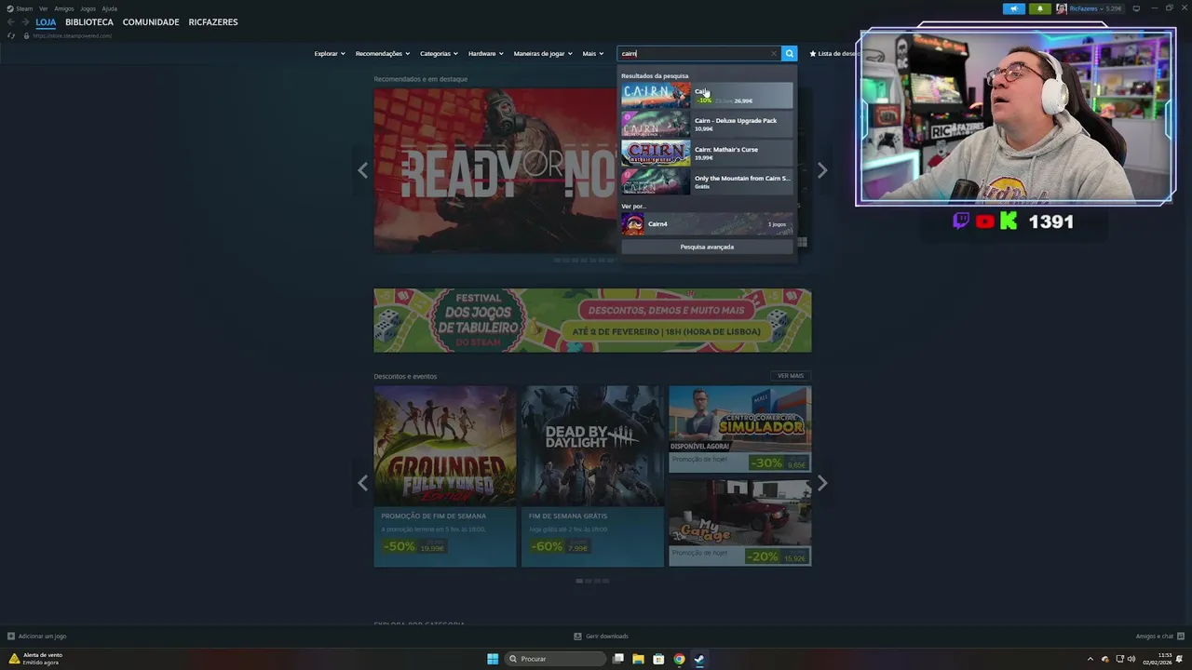
Task: Switch to the LOJA tab
Action: 46,22
